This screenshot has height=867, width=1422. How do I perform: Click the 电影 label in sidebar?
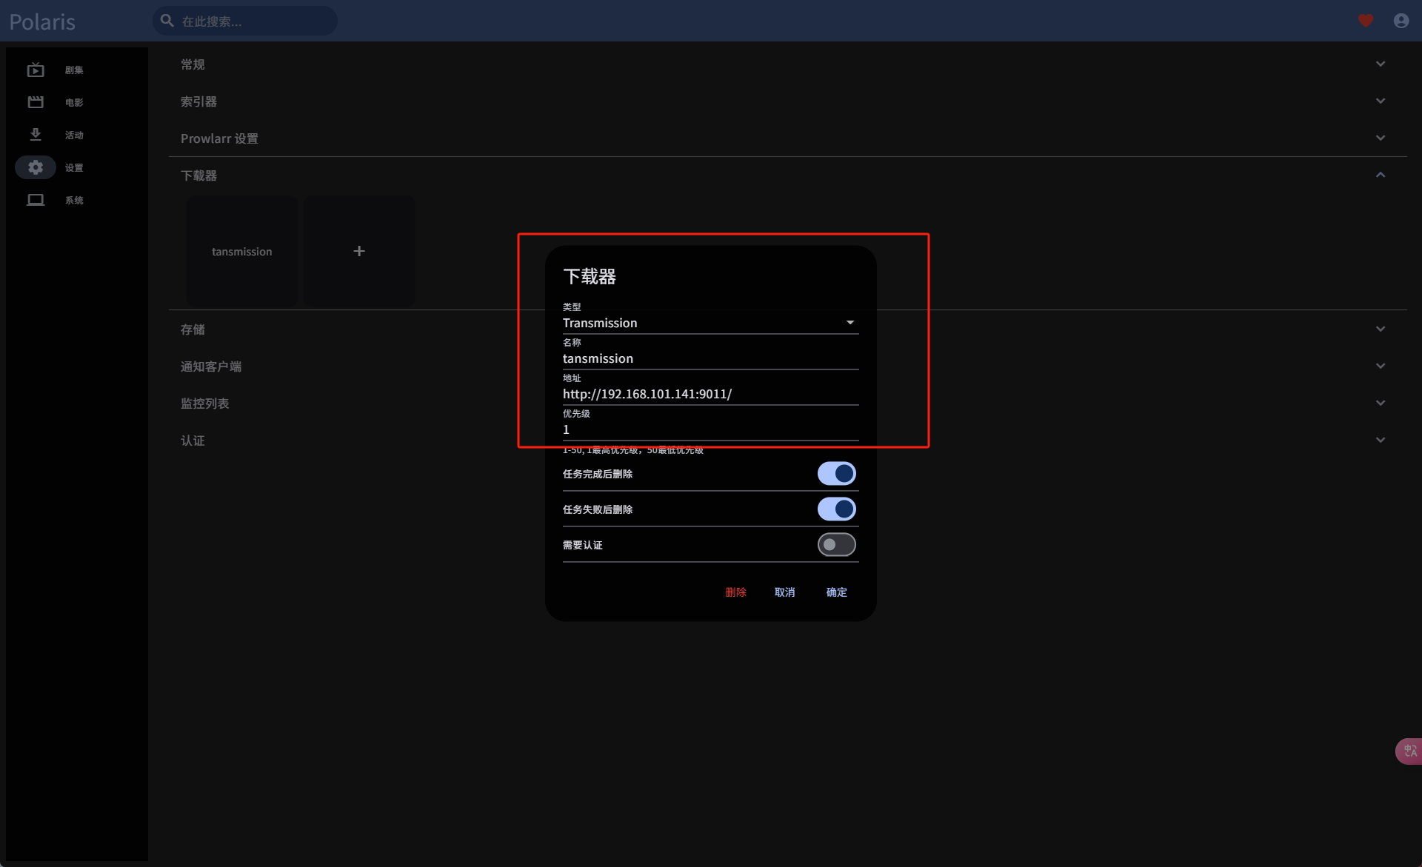(x=74, y=102)
